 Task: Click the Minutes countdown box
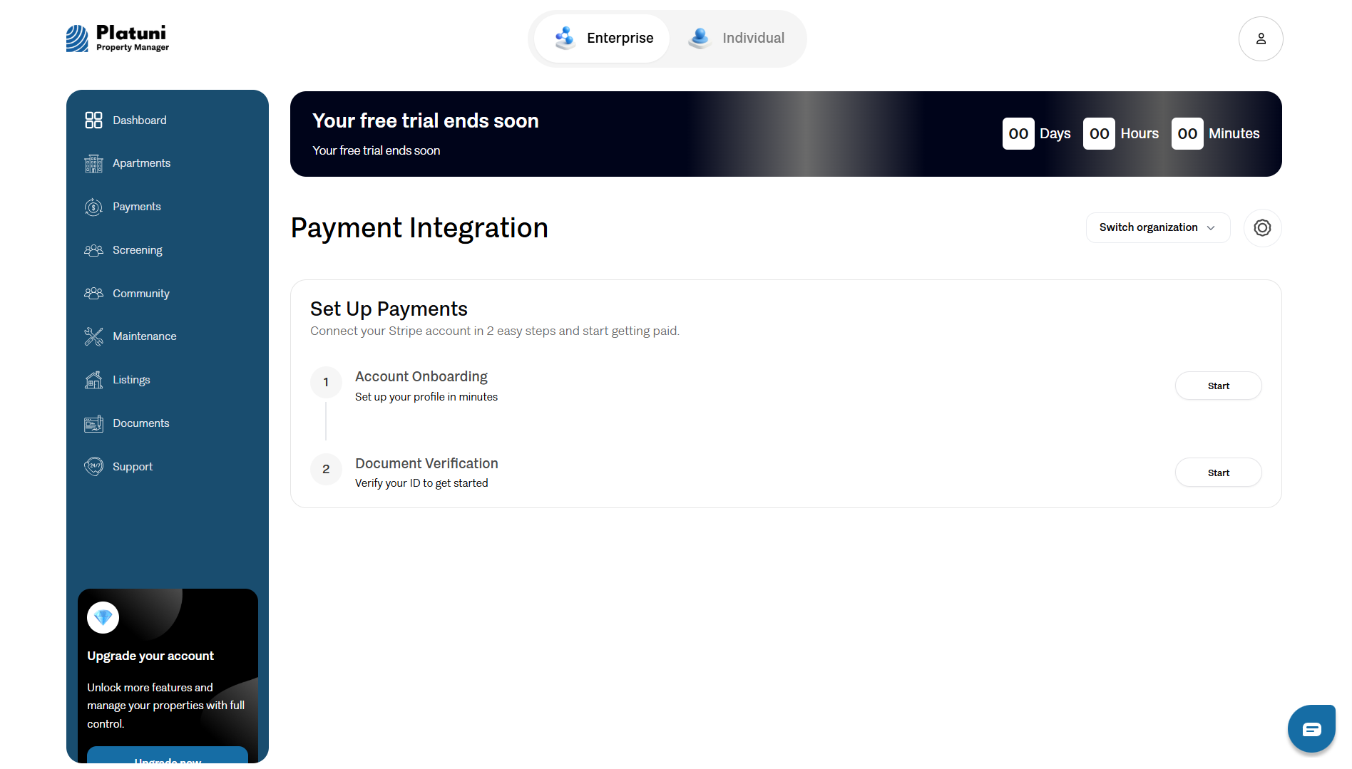click(x=1187, y=133)
